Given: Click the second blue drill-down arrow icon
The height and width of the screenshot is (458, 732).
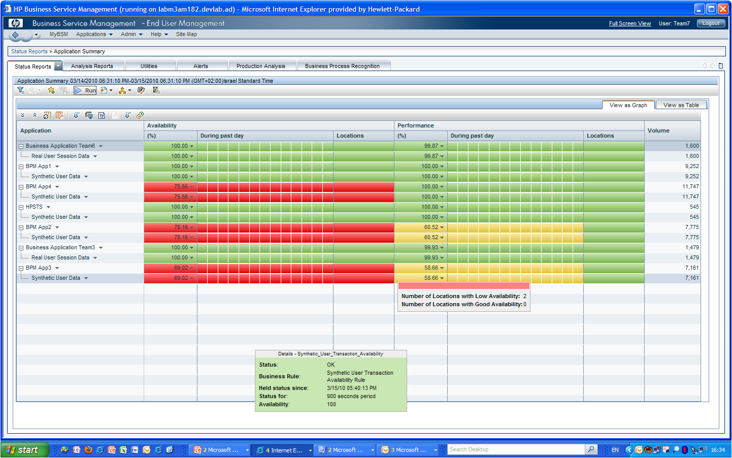Looking at the screenshot, I should pyautogui.click(x=128, y=115).
